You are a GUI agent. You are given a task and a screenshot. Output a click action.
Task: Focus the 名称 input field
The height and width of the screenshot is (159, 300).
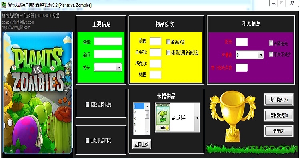pos(108,41)
